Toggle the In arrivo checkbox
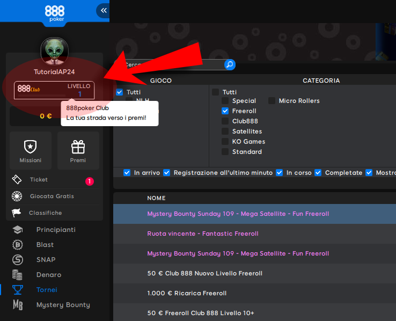 coord(127,173)
